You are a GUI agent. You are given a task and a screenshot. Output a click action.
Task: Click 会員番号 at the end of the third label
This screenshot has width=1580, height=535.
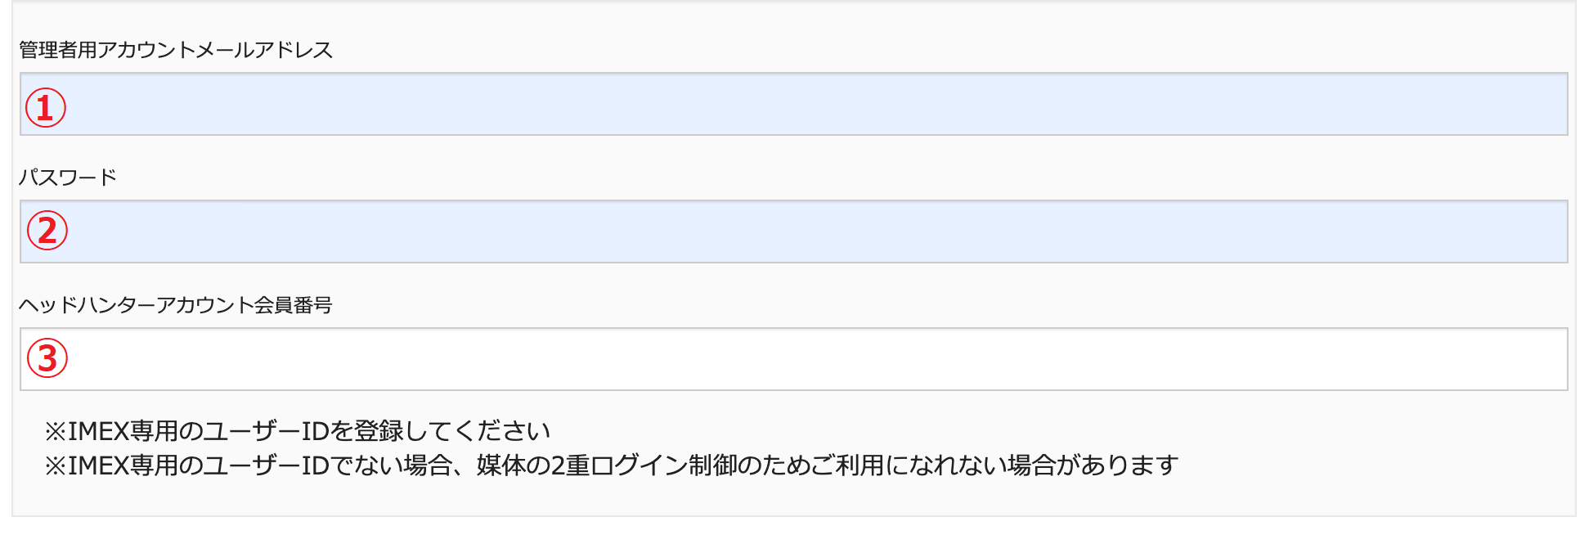tap(293, 305)
